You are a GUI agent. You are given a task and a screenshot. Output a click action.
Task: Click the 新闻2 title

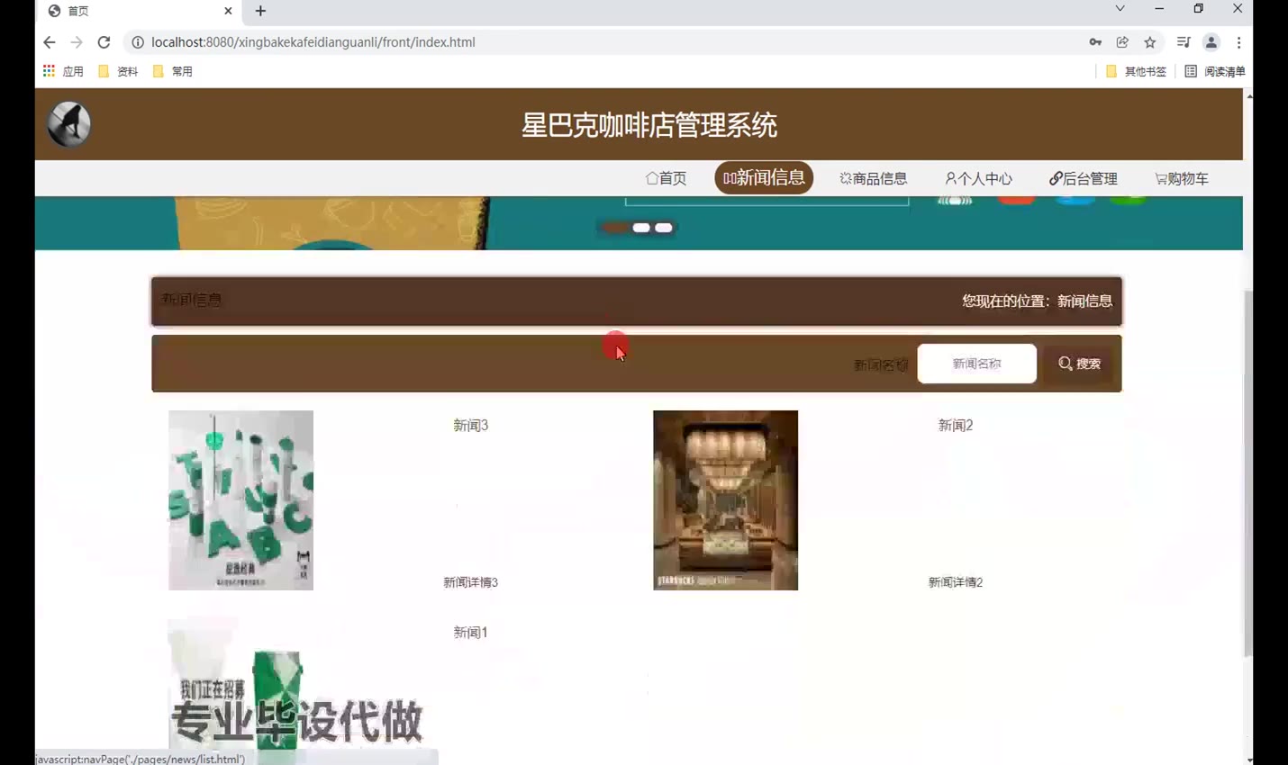pyautogui.click(x=956, y=426)
